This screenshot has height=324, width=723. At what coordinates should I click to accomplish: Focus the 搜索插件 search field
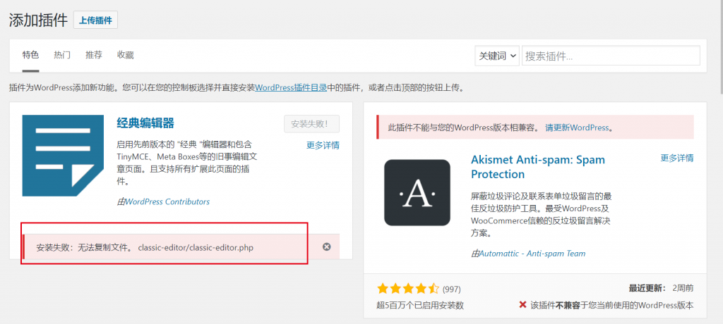pos(611,56)
